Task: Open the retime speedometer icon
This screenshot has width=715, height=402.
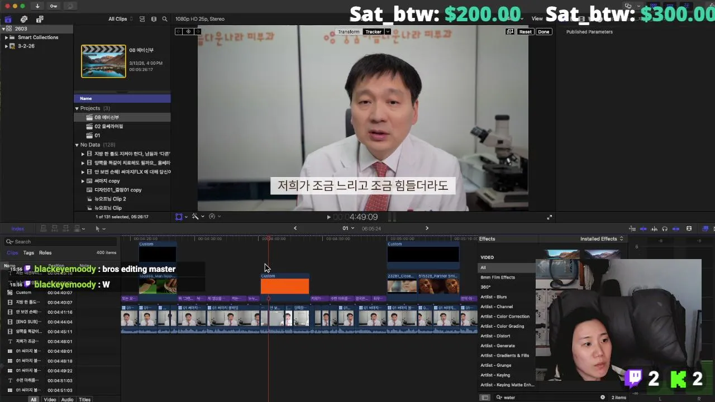Action: pos(212,217)
